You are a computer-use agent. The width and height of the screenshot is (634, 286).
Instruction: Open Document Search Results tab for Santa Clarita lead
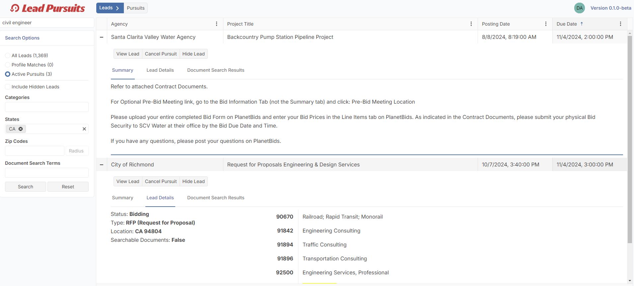tap(215, 70)
